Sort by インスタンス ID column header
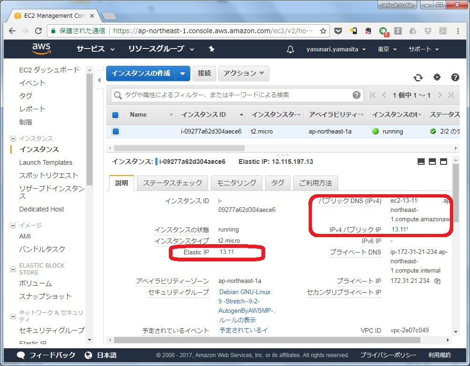 212,115
